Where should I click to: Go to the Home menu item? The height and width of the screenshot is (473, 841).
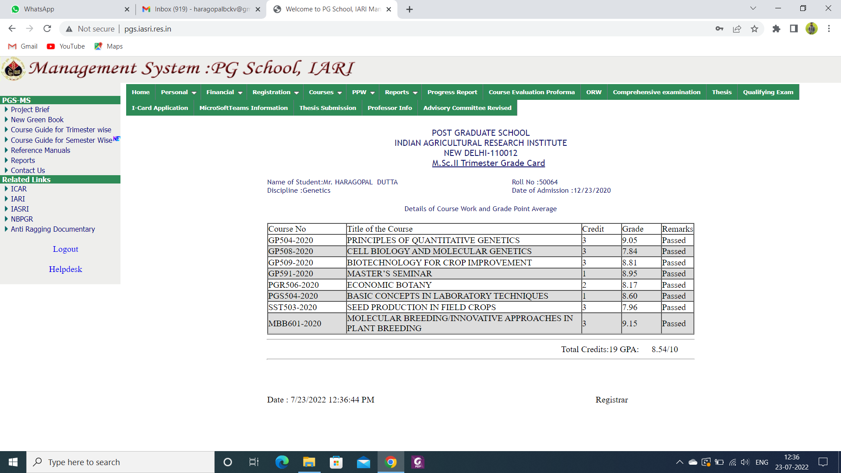(141, 92)
